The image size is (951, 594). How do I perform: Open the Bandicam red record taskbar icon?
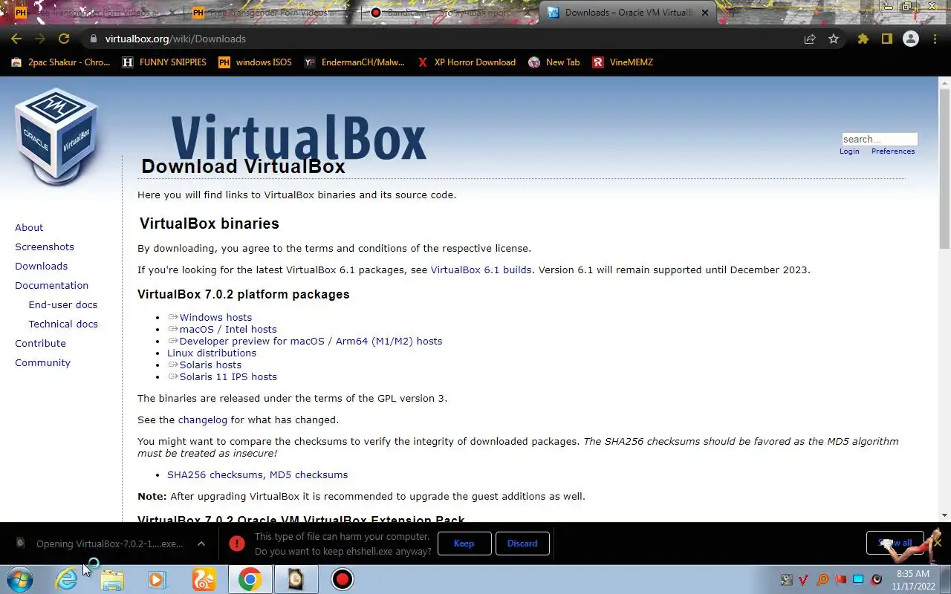coord(343,579)
